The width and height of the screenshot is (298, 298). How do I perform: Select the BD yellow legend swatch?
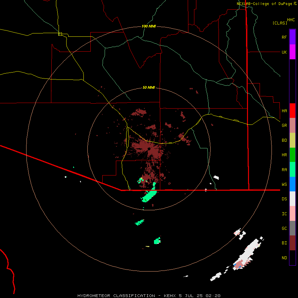(x=292, y=140)
